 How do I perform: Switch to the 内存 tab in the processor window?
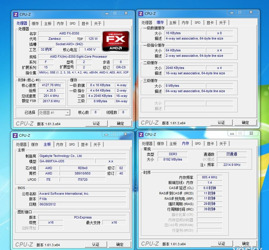tap(60, 23)
